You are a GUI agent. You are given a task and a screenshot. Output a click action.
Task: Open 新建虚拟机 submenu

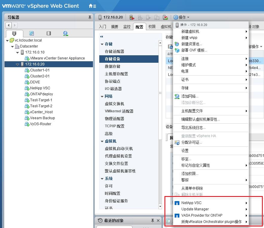(211, 31)
